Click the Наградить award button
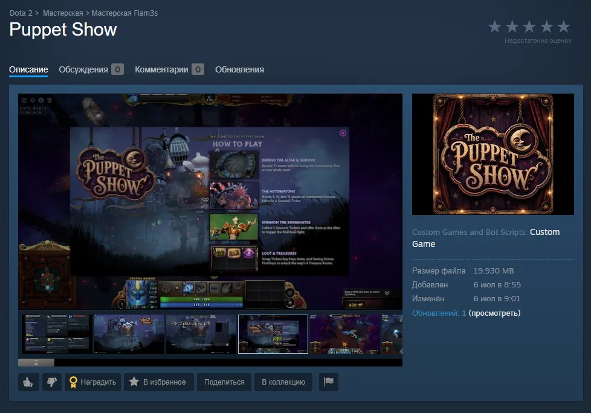The image size is (591, 413). click(x=92, y=382)
